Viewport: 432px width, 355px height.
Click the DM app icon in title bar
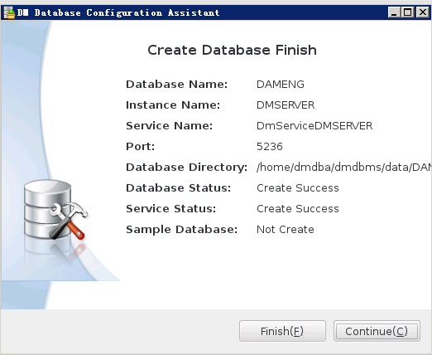[x=9, y=12]
